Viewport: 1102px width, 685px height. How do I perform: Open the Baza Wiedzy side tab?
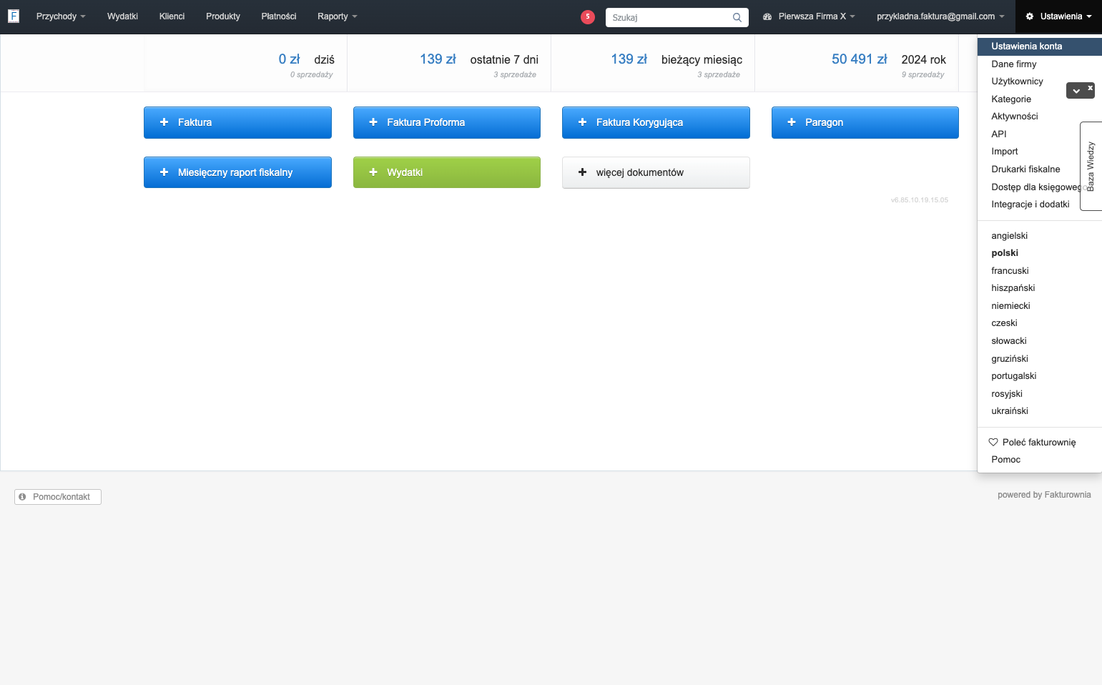point(1091,166)
